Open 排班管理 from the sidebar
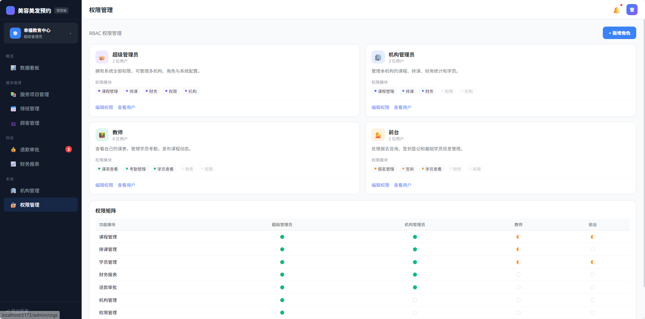Viewport: 645px width, 319px height. coord(30,109)
